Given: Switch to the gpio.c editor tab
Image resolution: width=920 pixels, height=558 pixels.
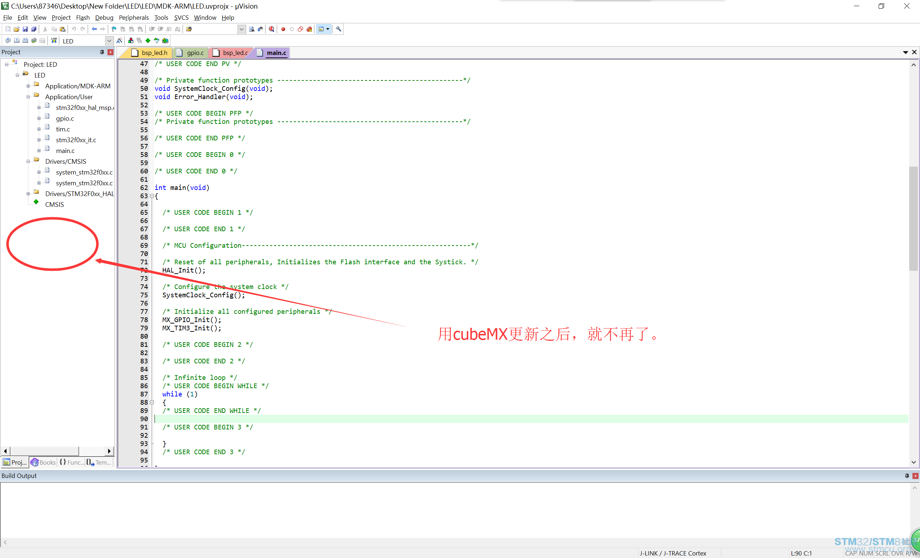Looking at the screenshot, I should tap(191, 52).
